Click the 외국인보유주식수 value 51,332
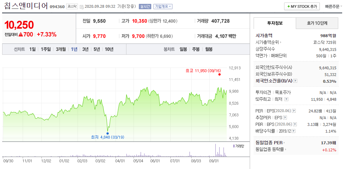Screen dimensions: 345x169 pyautogui.click(x=330, y=75)
